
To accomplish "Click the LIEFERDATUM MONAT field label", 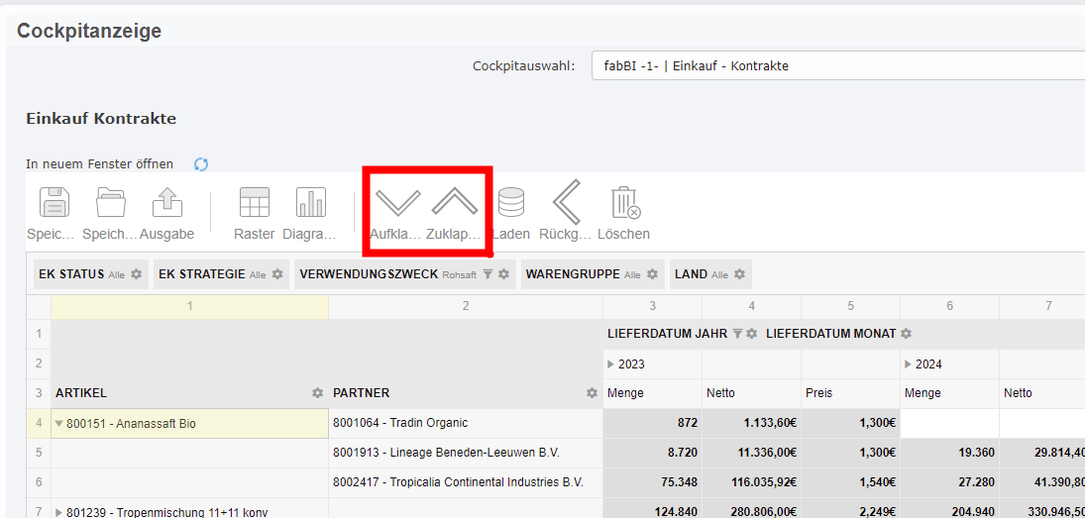I will (x=831, y=334).
